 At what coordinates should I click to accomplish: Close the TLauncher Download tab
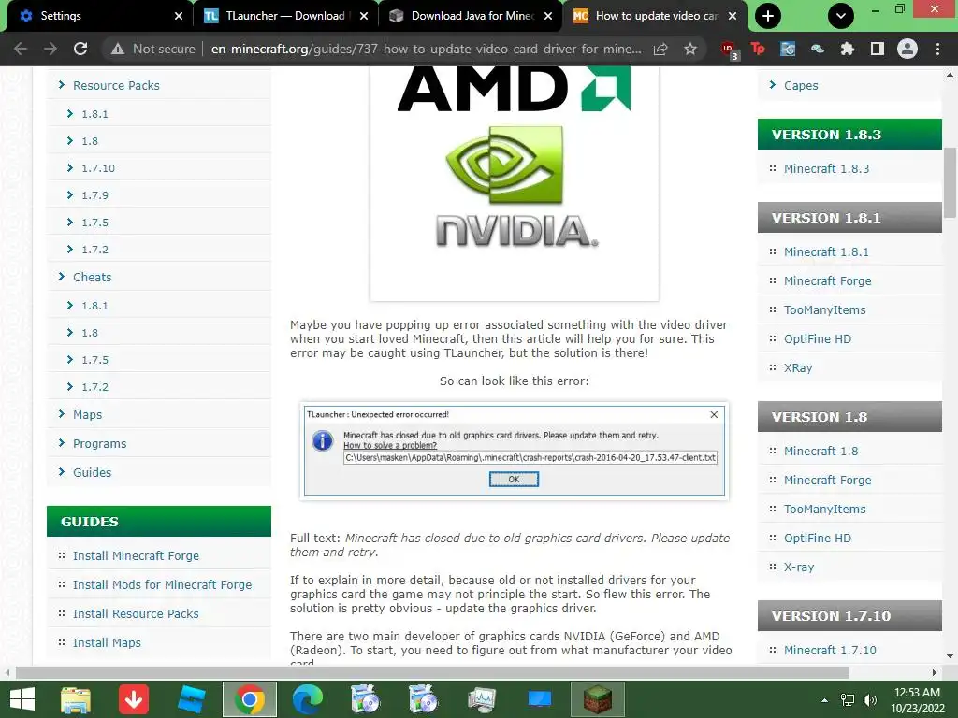coord(364,16)
